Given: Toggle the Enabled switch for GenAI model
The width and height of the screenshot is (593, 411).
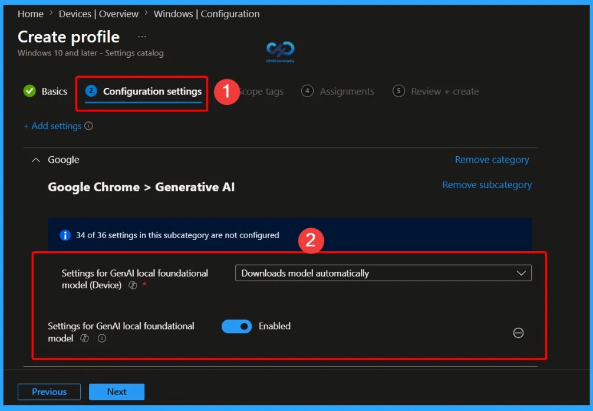Looking at the screenshot, I should [237, 326].
